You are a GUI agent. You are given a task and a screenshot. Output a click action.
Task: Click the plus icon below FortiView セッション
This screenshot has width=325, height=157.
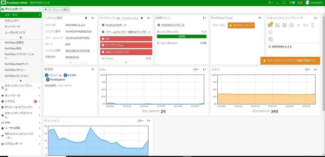click(x=21, y=81)
